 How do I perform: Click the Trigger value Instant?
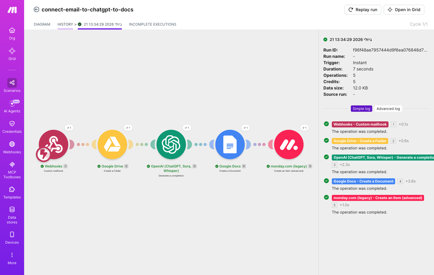coord(360,63)
